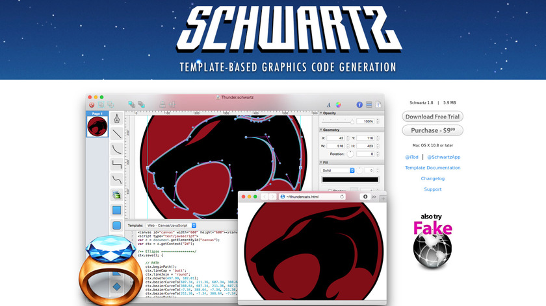Open the Support link
This screenshot has height=306, width=546.
coord(432,189)
